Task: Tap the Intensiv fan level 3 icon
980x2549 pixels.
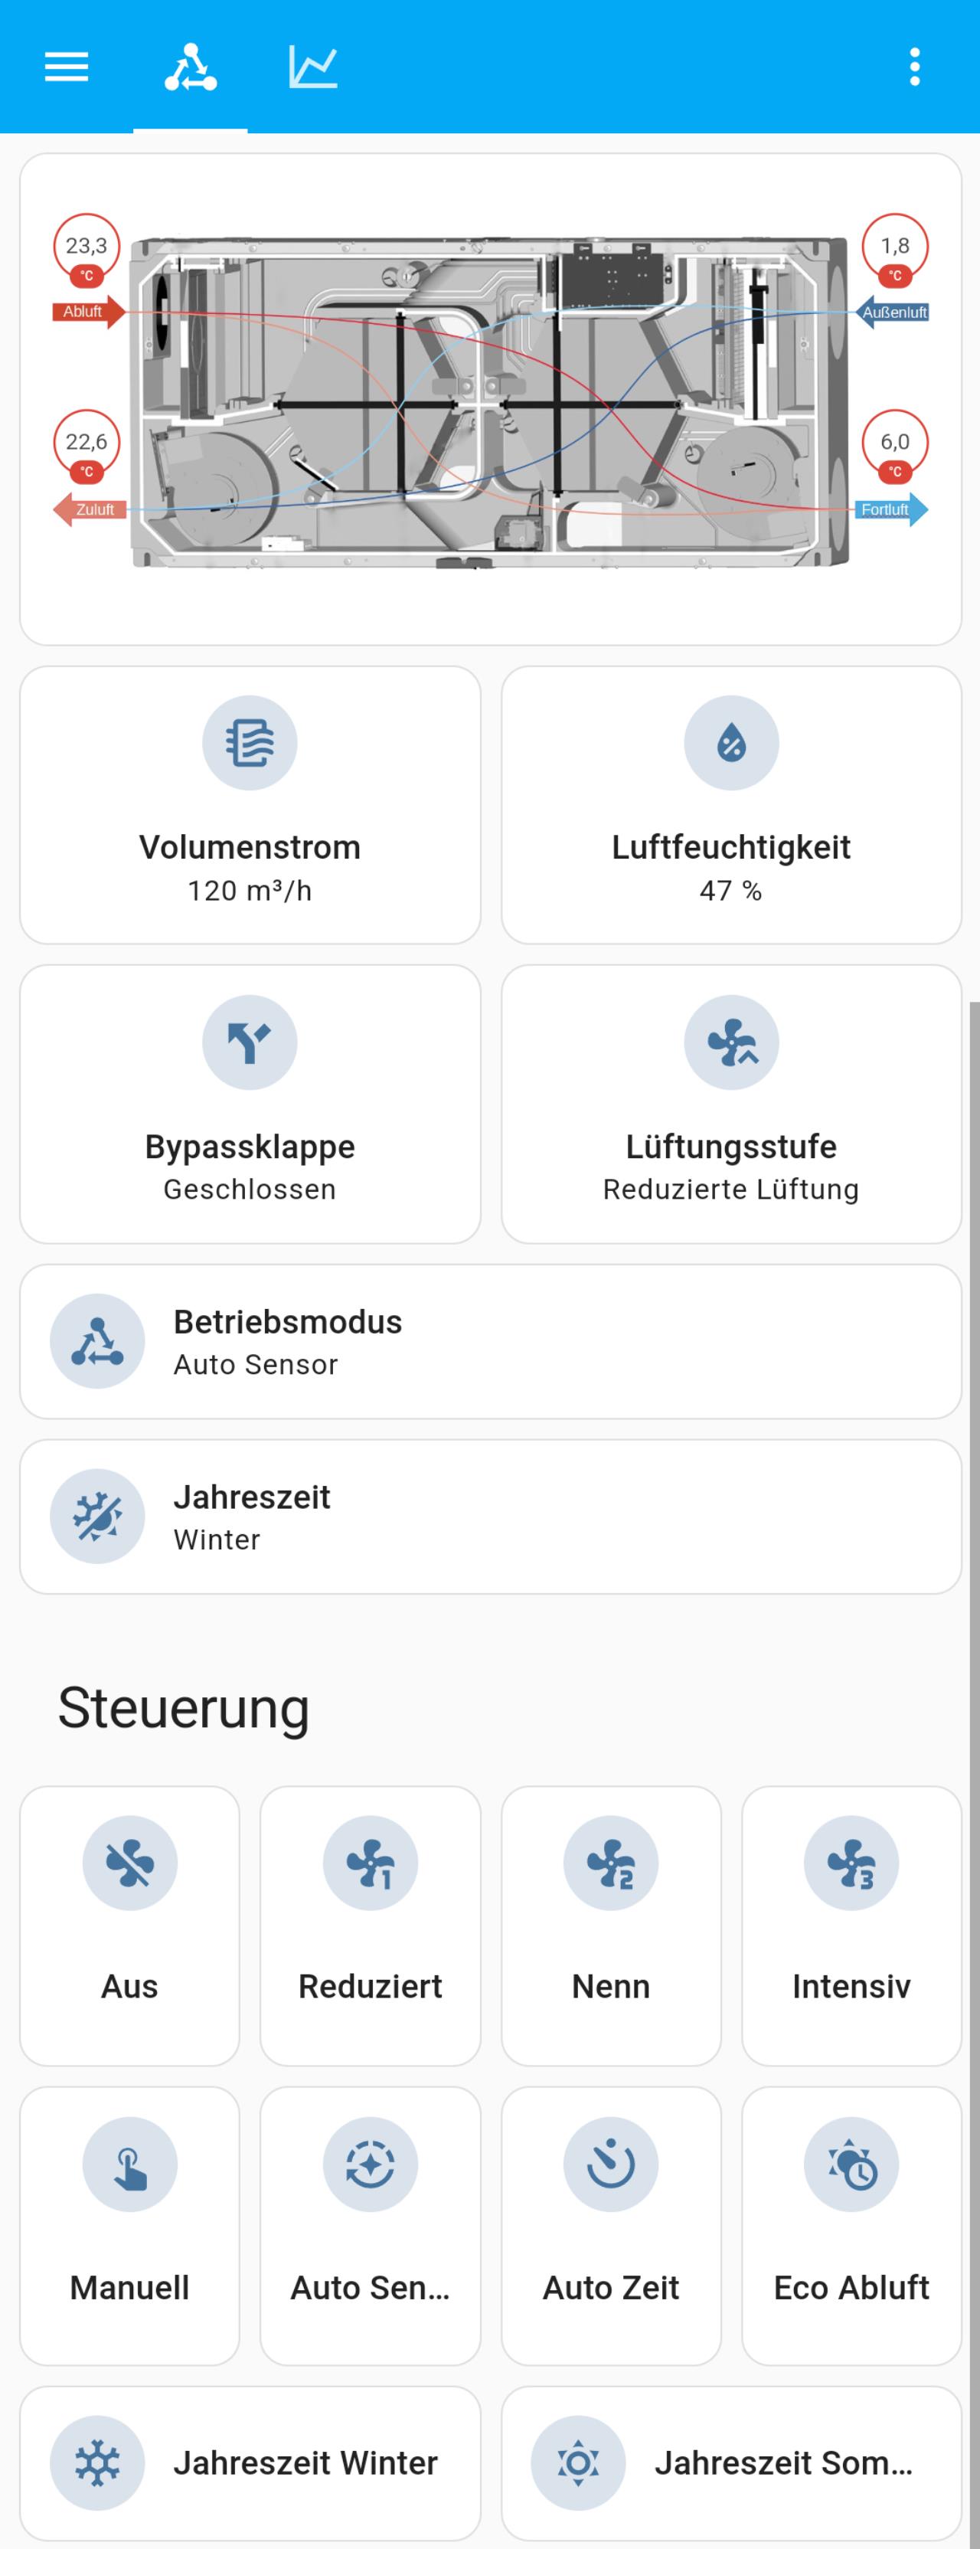Action: click(851, 1862)
